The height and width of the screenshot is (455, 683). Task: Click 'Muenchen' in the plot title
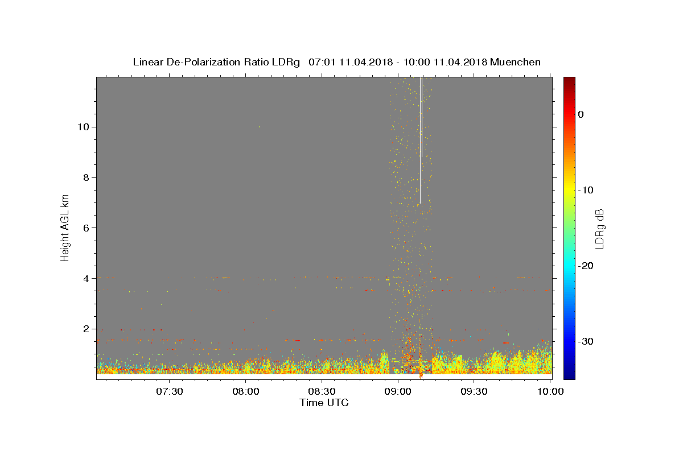tap(515, 62)
